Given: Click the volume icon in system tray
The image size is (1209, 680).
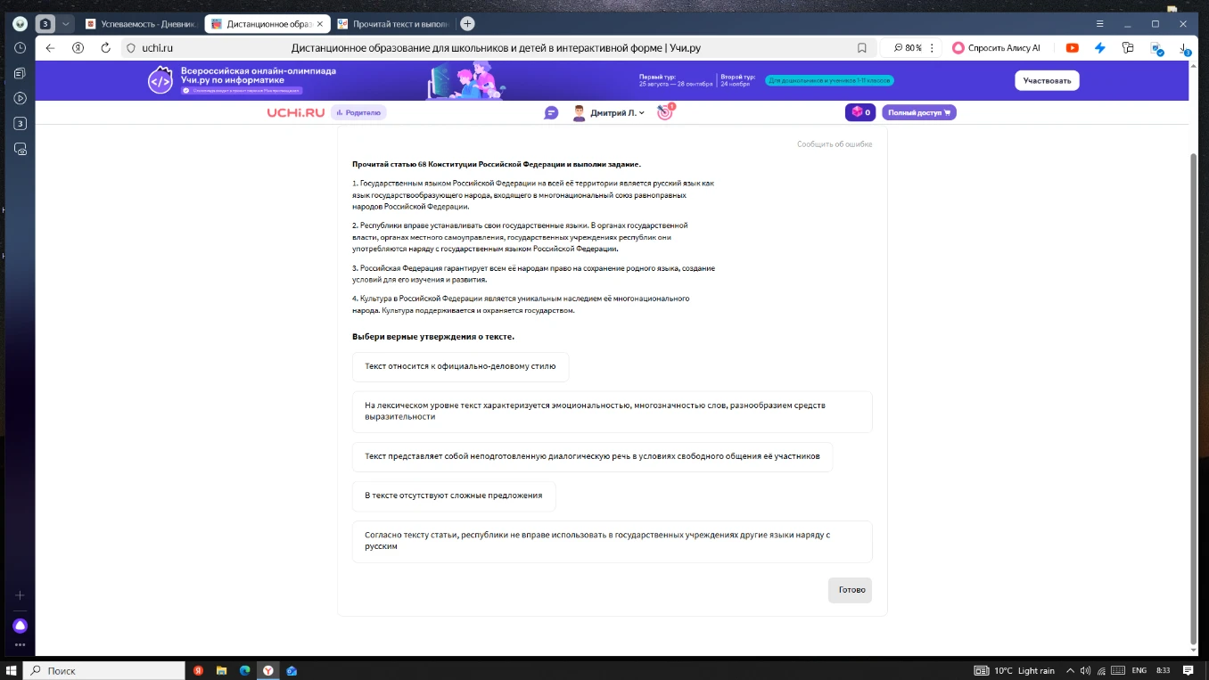Looking at the screenshot, I should coord(1085,670).
